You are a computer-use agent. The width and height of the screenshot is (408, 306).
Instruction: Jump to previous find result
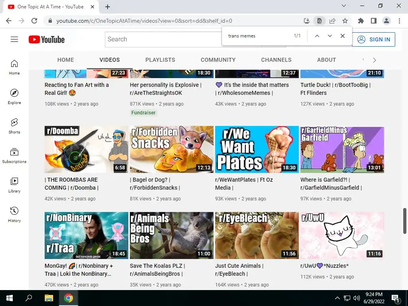point(317,36)
